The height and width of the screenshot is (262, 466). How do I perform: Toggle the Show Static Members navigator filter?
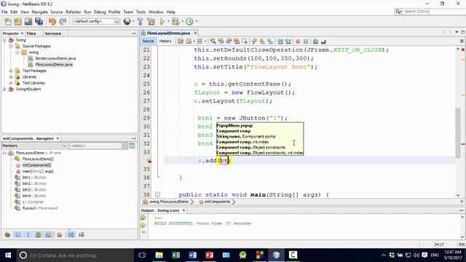(28, 234)
